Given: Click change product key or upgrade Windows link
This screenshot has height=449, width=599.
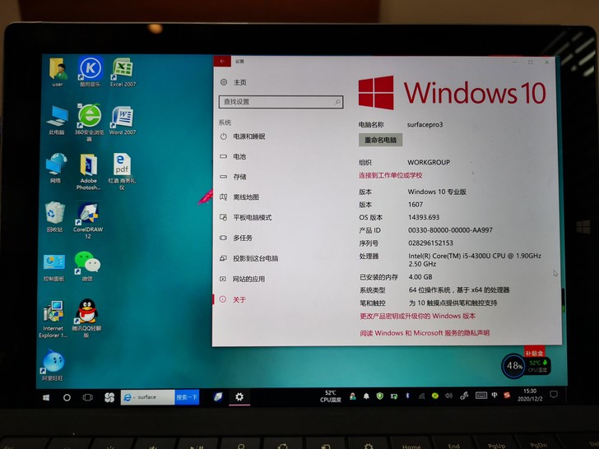Looking at the screenshot, I should pyautogui.click(x=417, y=316).
